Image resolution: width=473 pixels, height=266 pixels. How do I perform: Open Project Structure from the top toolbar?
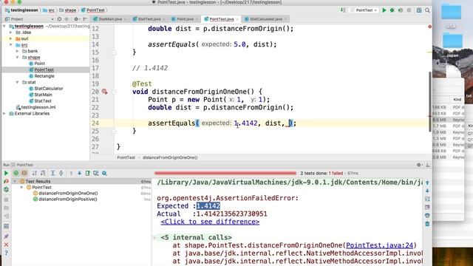click(419, 10)
